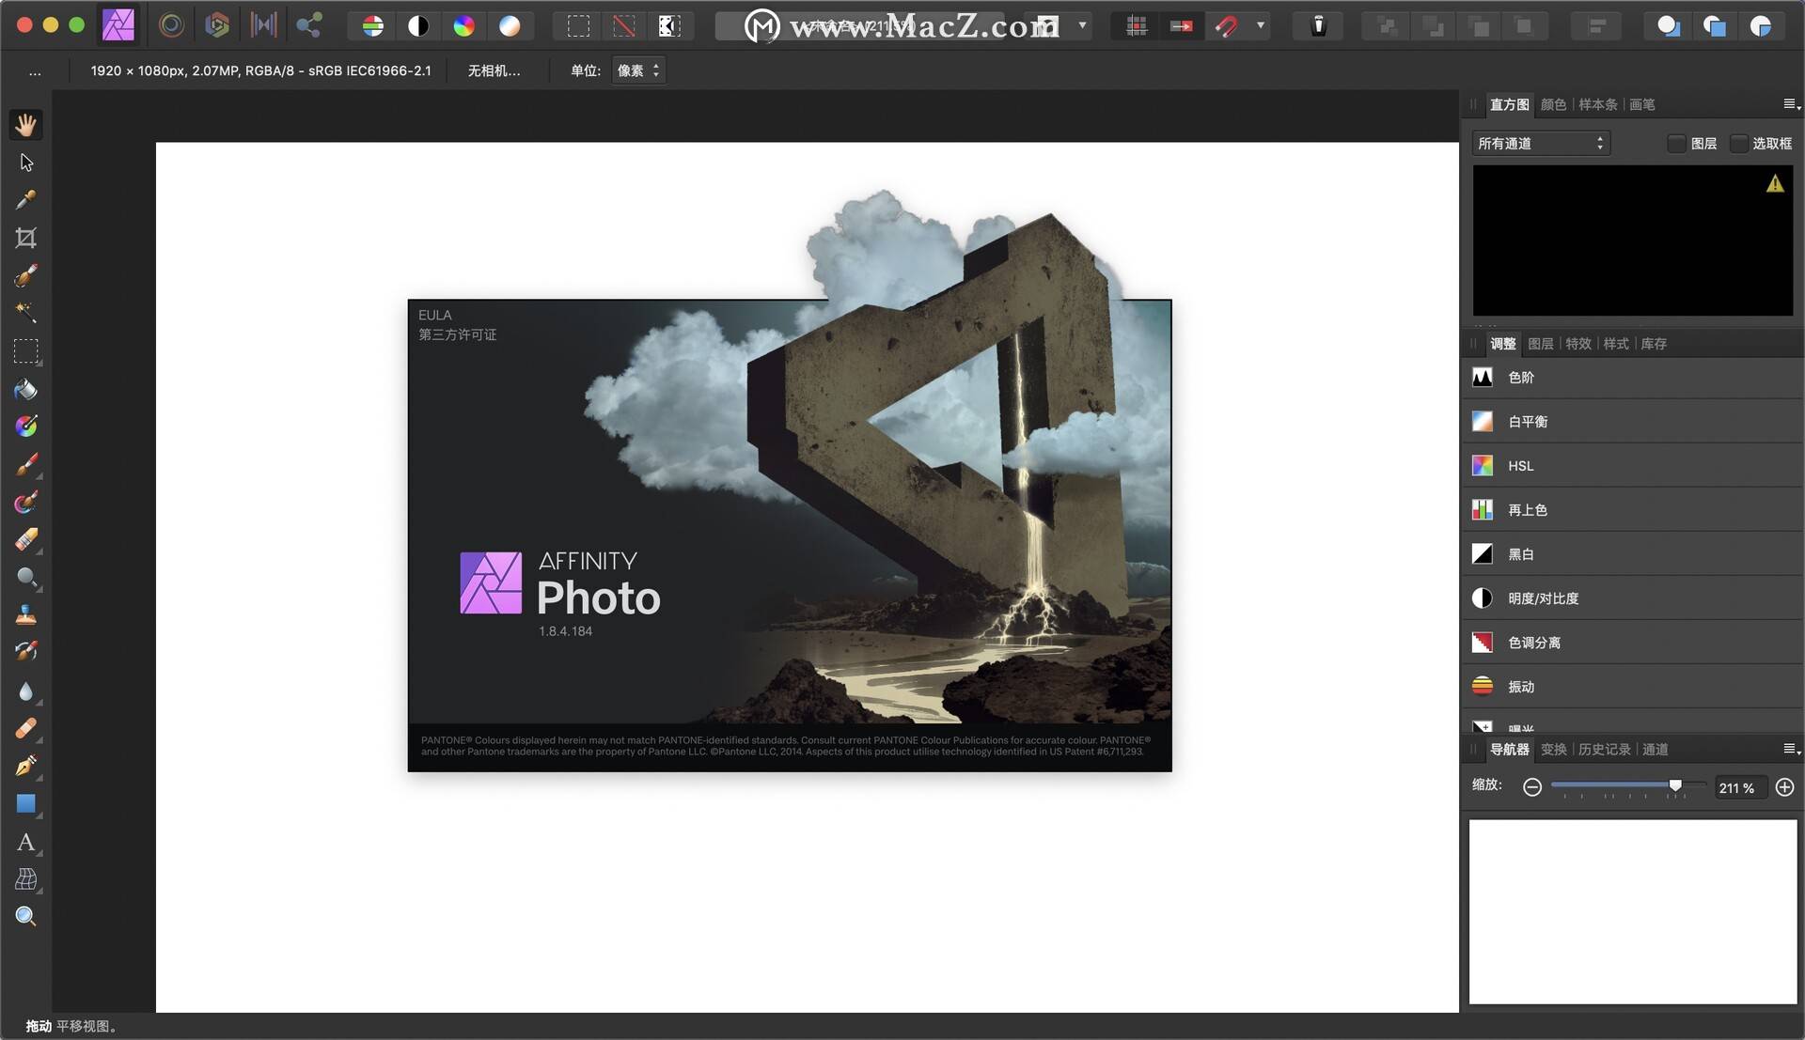The width and height of the screenshot is (1805, 1040).
Task: Pick the Colour Picker eyedropper tool
Action: tap(25, 199)
